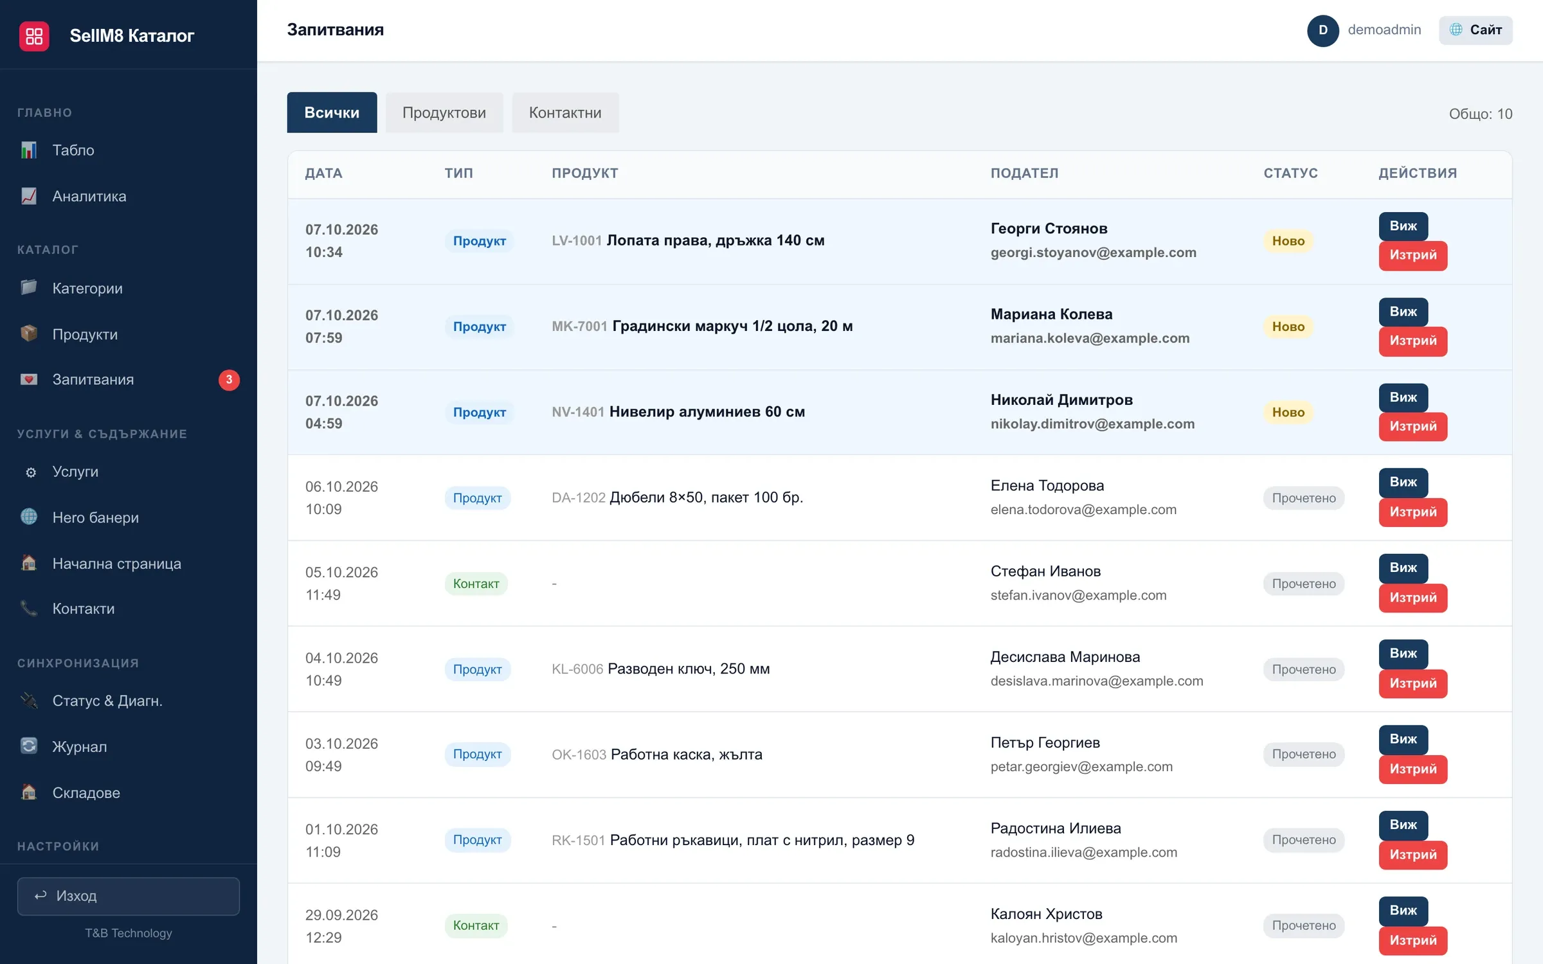Click the Начална страница house icon
1543x964 pixels.
29,563
